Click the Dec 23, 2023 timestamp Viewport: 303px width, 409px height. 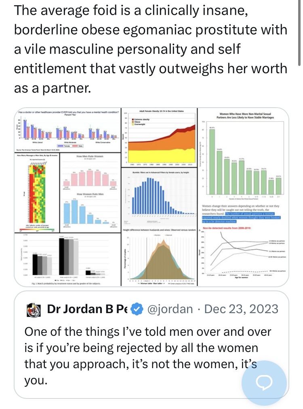(242, 309)
